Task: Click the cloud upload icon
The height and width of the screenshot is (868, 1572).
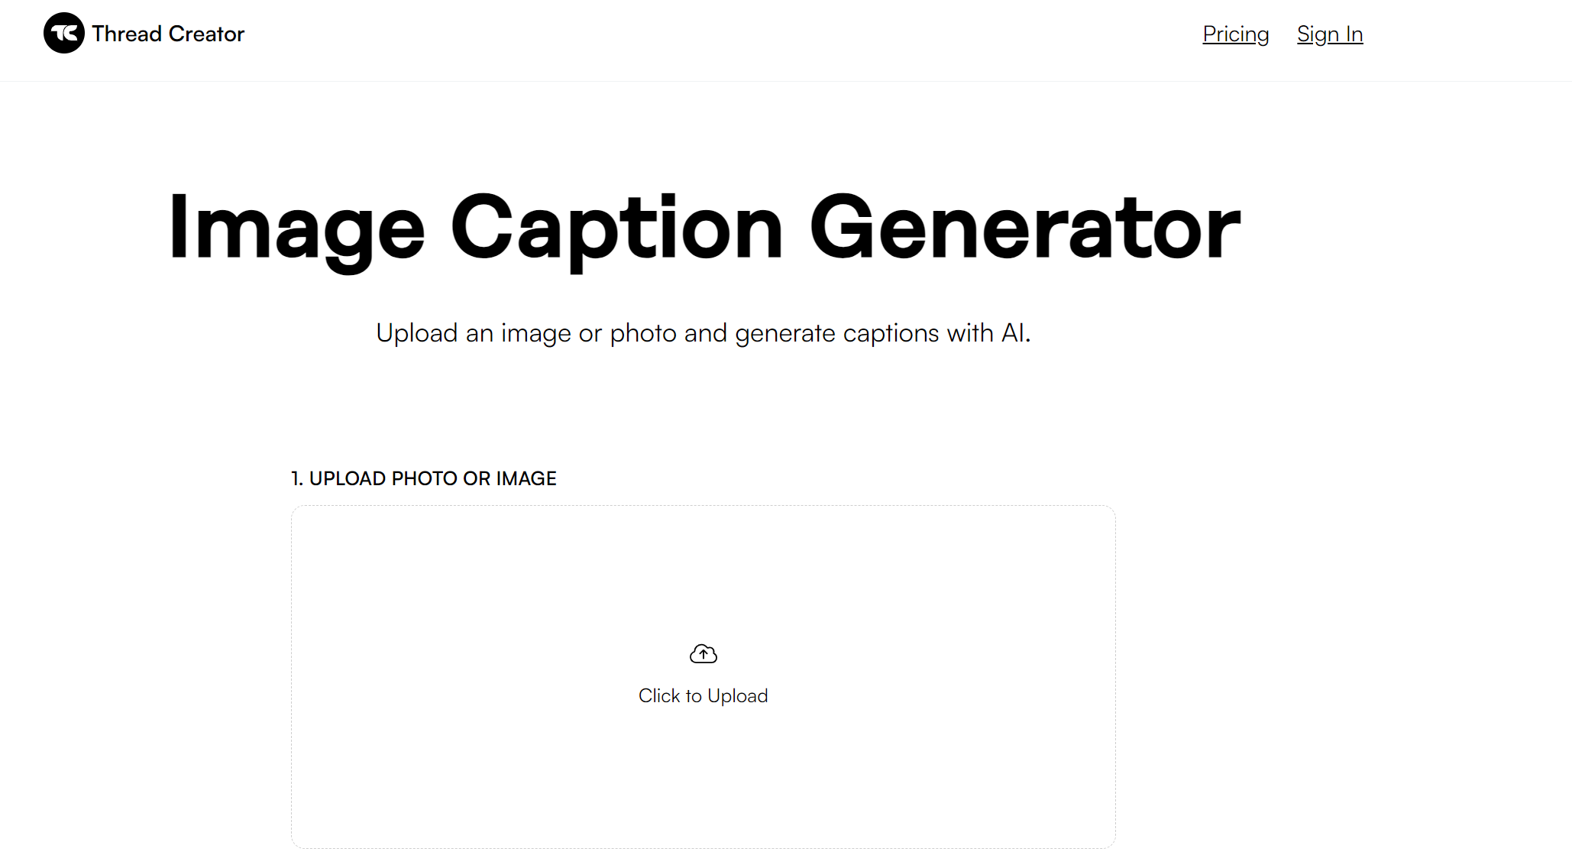Action: [x=703, y=654]
